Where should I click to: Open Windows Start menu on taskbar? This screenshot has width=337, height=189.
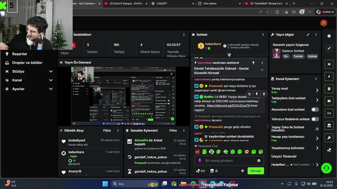click(x=105, y=184)
